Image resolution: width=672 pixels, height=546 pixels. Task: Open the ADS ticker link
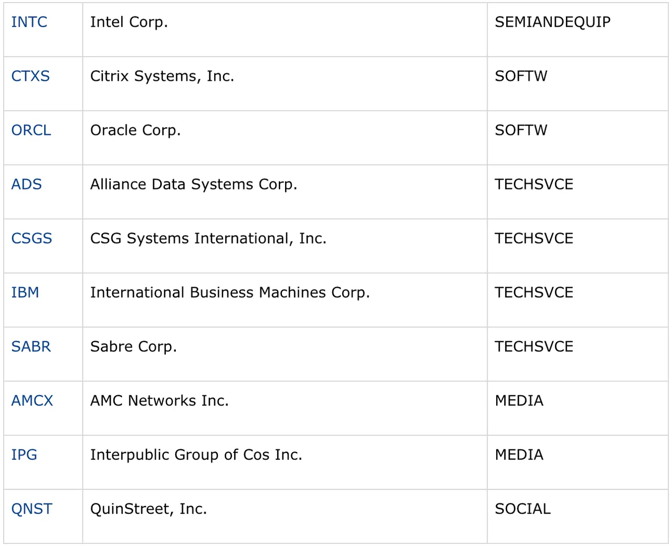point(26,184)
